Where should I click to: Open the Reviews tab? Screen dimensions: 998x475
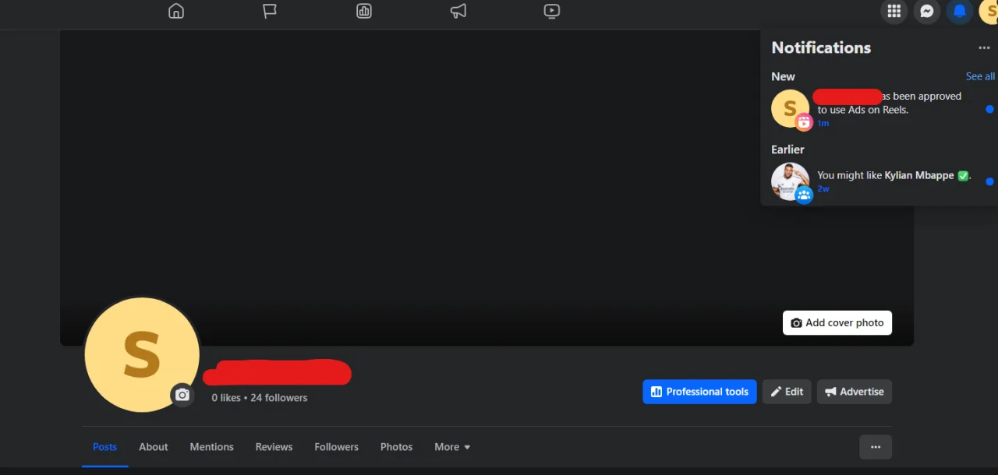[x=274, y=447]
